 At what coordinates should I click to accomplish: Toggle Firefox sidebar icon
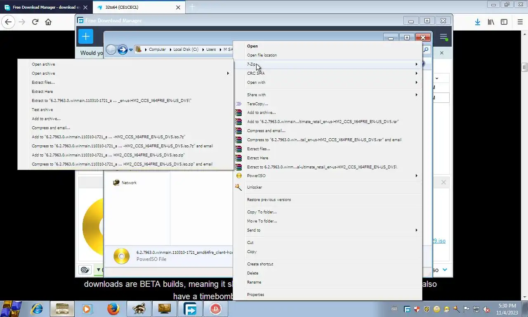[x=504, y=22]
